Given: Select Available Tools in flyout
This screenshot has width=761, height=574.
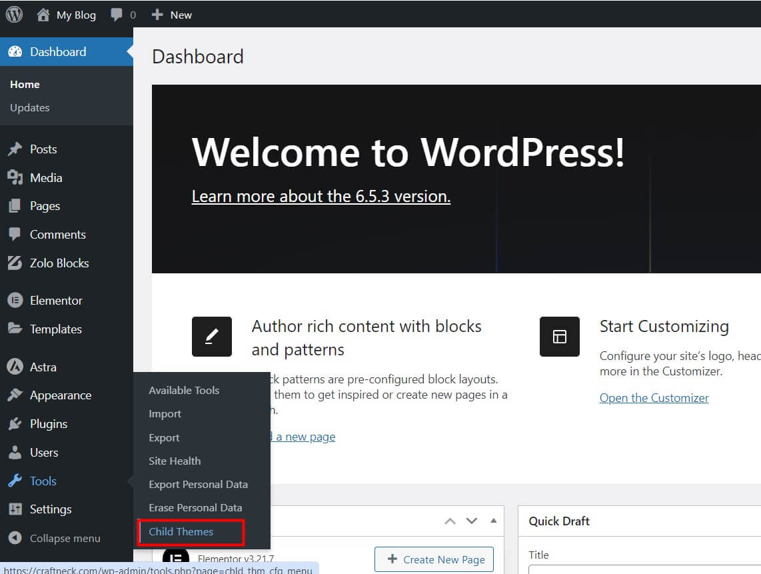Looking at the screenshot, I should pyautogui.click(x=184, y=391).
